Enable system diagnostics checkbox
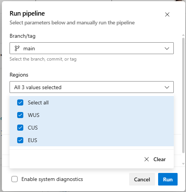186x192 pixels. click(x=15, y=179)
